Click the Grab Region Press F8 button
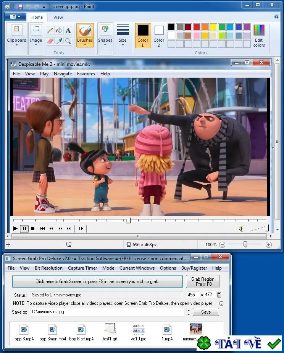This screenshot has height=353, width=284. tap(203, 281)
